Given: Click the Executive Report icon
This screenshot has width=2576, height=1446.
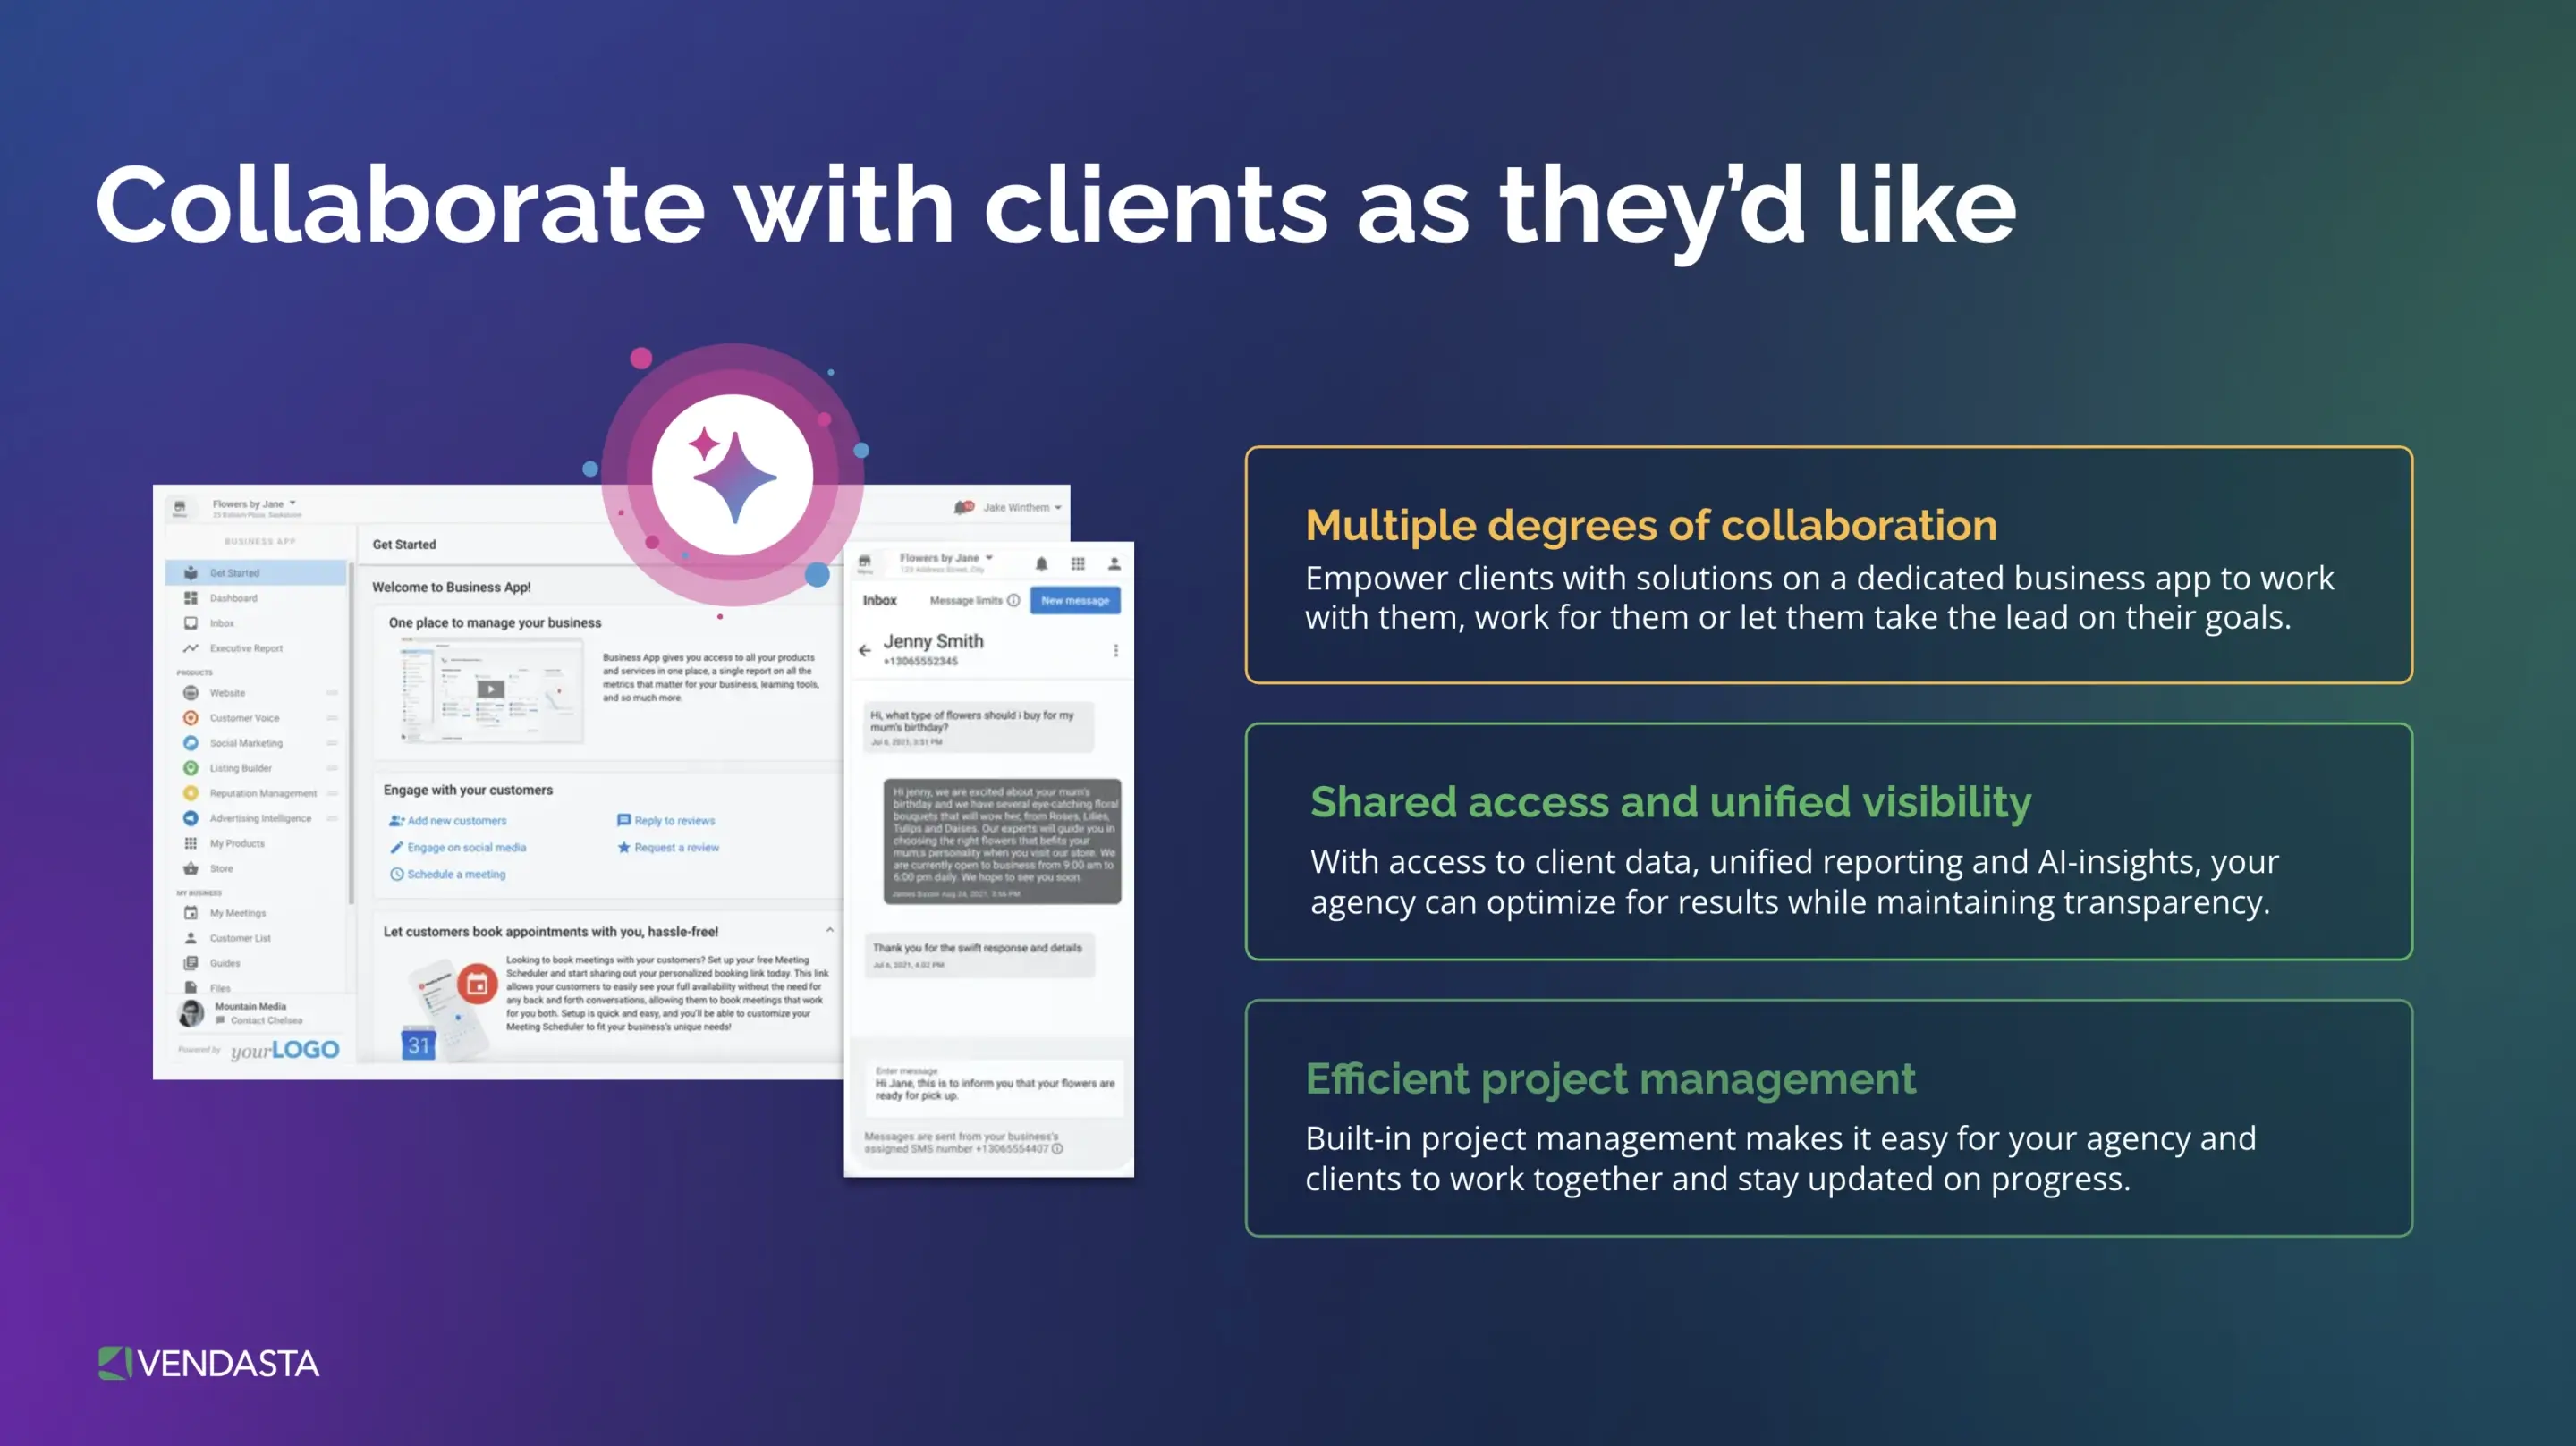Looking at the screenshot, I should pos(192,649).
